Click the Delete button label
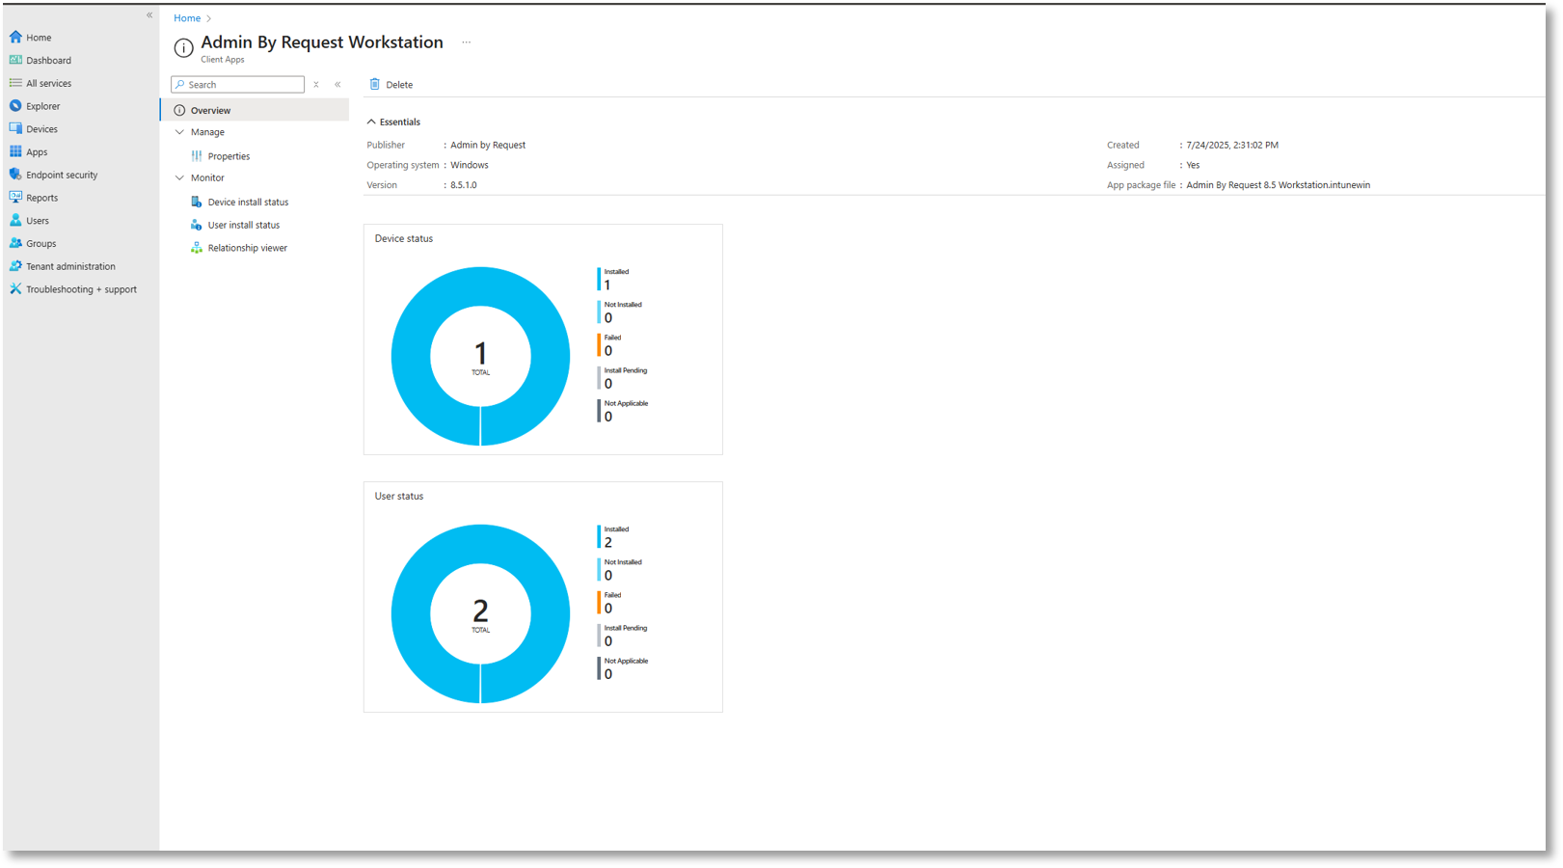This screenshot has width=1563, height=868. [x=399, y=85]
